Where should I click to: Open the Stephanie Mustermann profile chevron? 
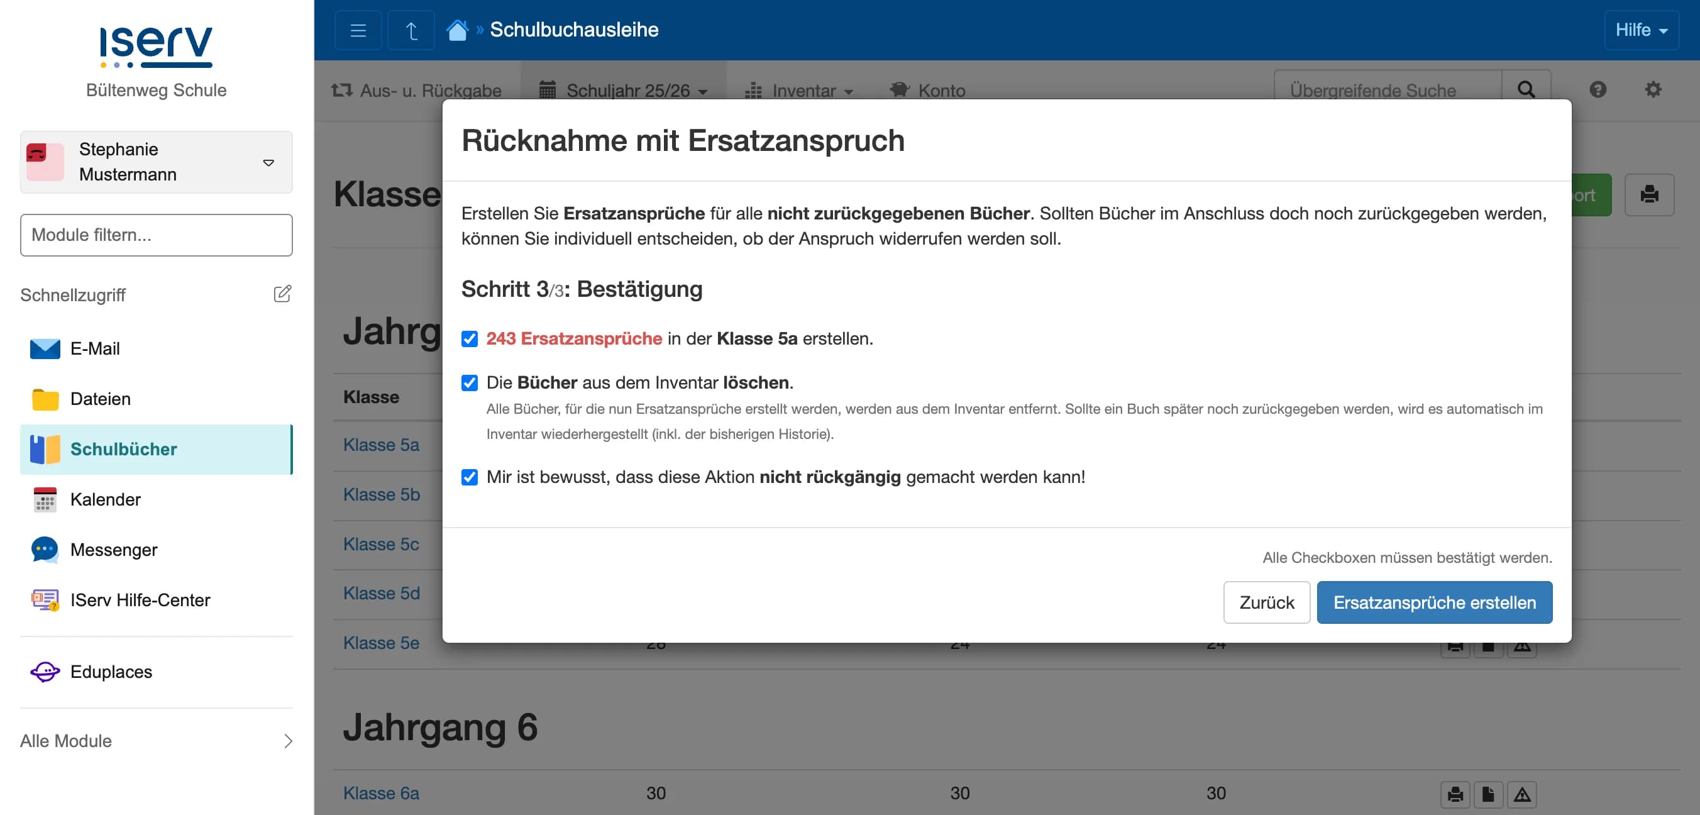268,162
